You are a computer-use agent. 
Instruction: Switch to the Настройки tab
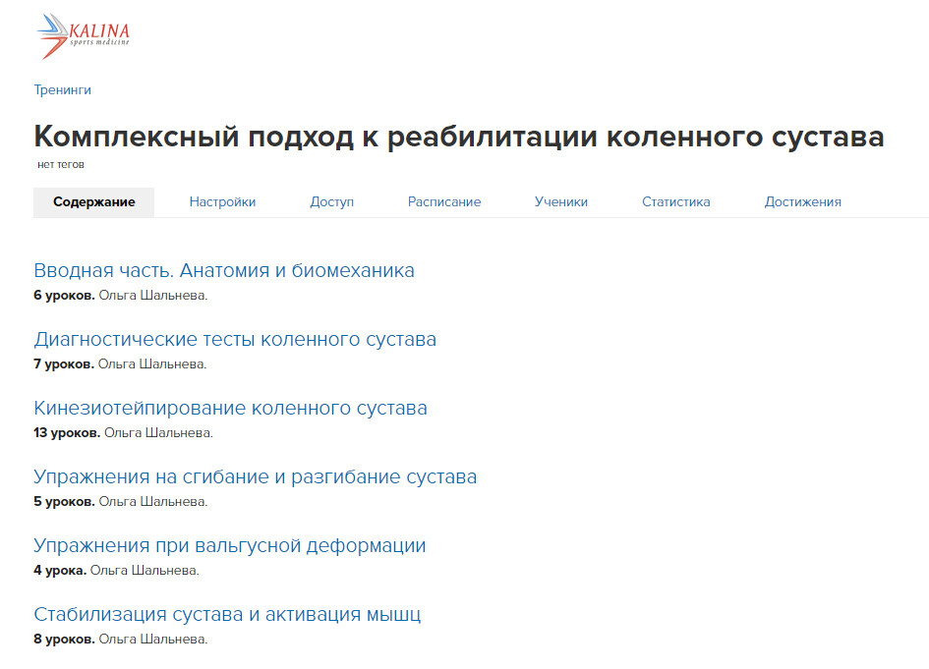point(222,202)
